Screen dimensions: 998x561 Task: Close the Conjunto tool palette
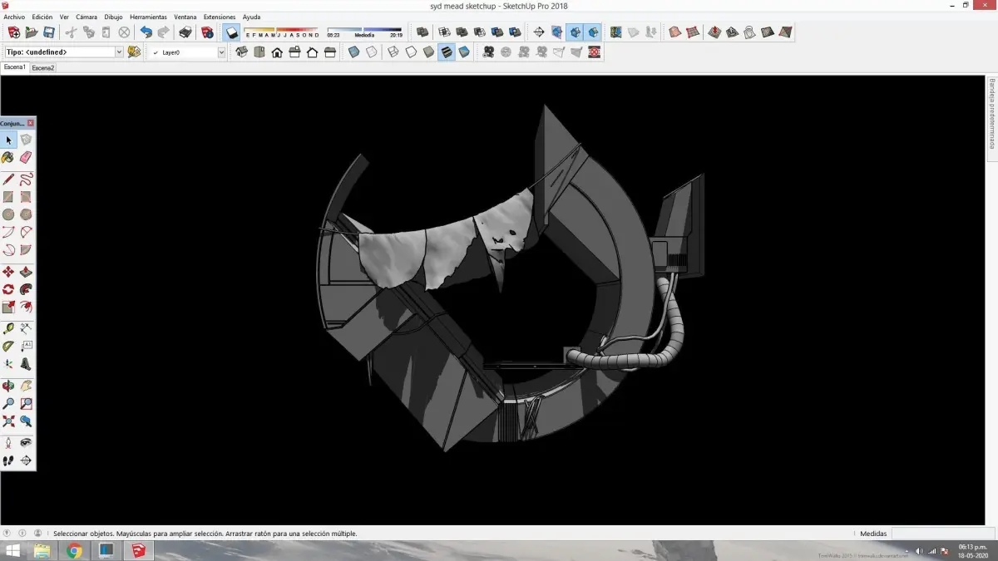31,123
